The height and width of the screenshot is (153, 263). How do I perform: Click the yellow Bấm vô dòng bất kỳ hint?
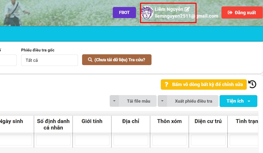click(204, 85)
